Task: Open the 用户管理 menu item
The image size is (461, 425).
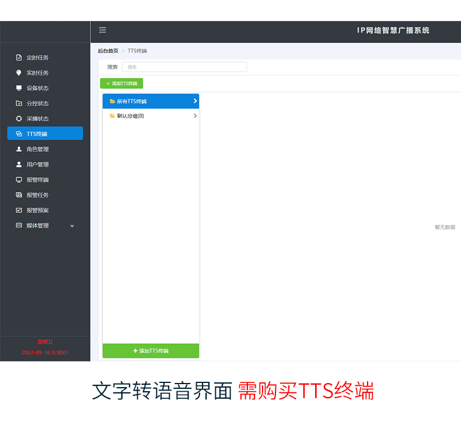Action: point(37,165)
